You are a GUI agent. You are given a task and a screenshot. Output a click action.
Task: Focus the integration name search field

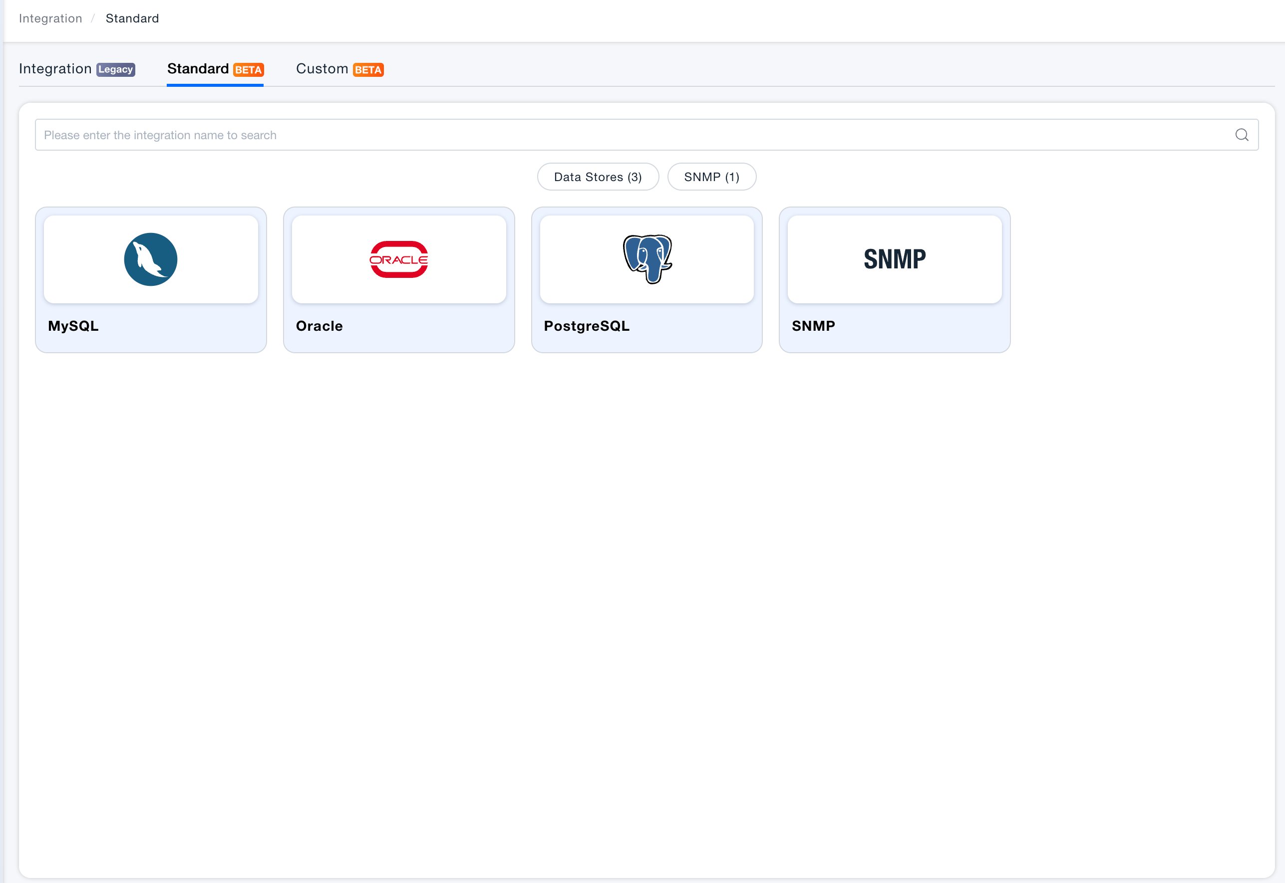(x=646, y=135)
